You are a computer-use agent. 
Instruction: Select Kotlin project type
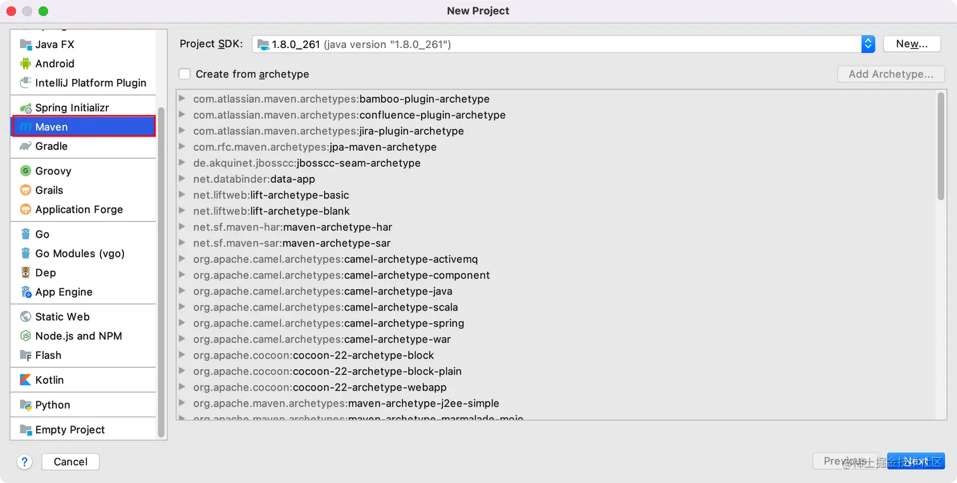[84, 380]
